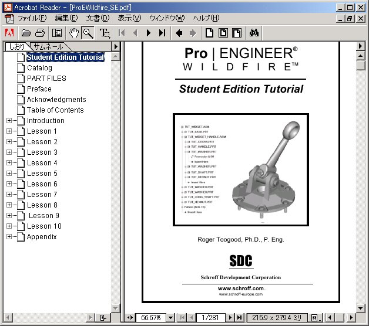The image size is (369, 326).
Task: Set Actual Size page view icon
Action: point(209,33)
